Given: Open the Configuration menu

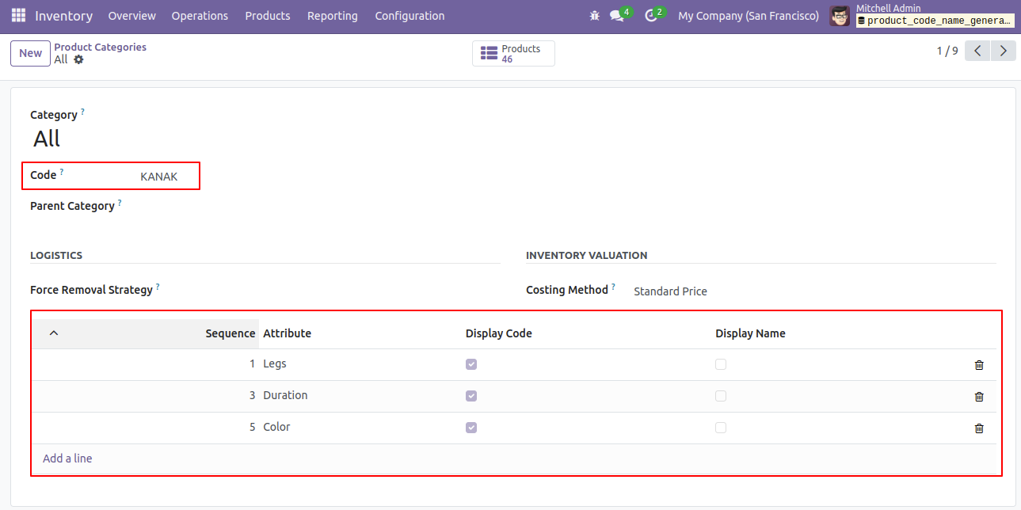Looking at the screenshot, I should pos(410,16).
